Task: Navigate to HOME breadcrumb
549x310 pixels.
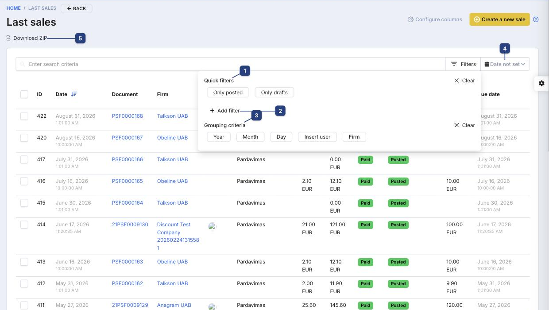Action: coord(14,8)
